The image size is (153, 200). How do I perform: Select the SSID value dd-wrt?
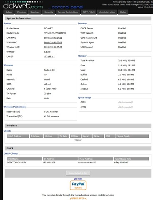pyautogui.click(x=48, y=84)
